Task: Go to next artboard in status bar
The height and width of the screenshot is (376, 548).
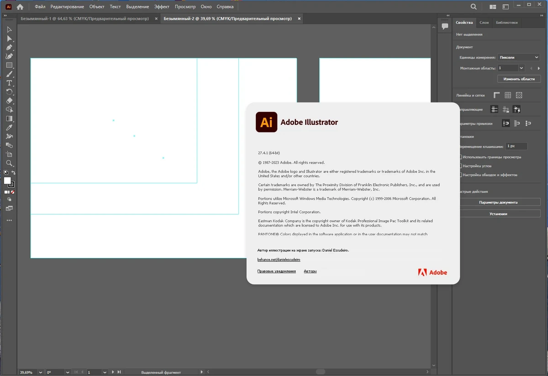Action: pos(114,372)
